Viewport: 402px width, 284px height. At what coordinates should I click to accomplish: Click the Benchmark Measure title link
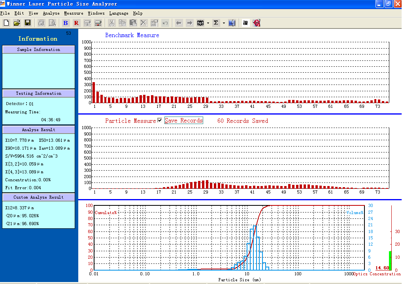tap(132, 35)
